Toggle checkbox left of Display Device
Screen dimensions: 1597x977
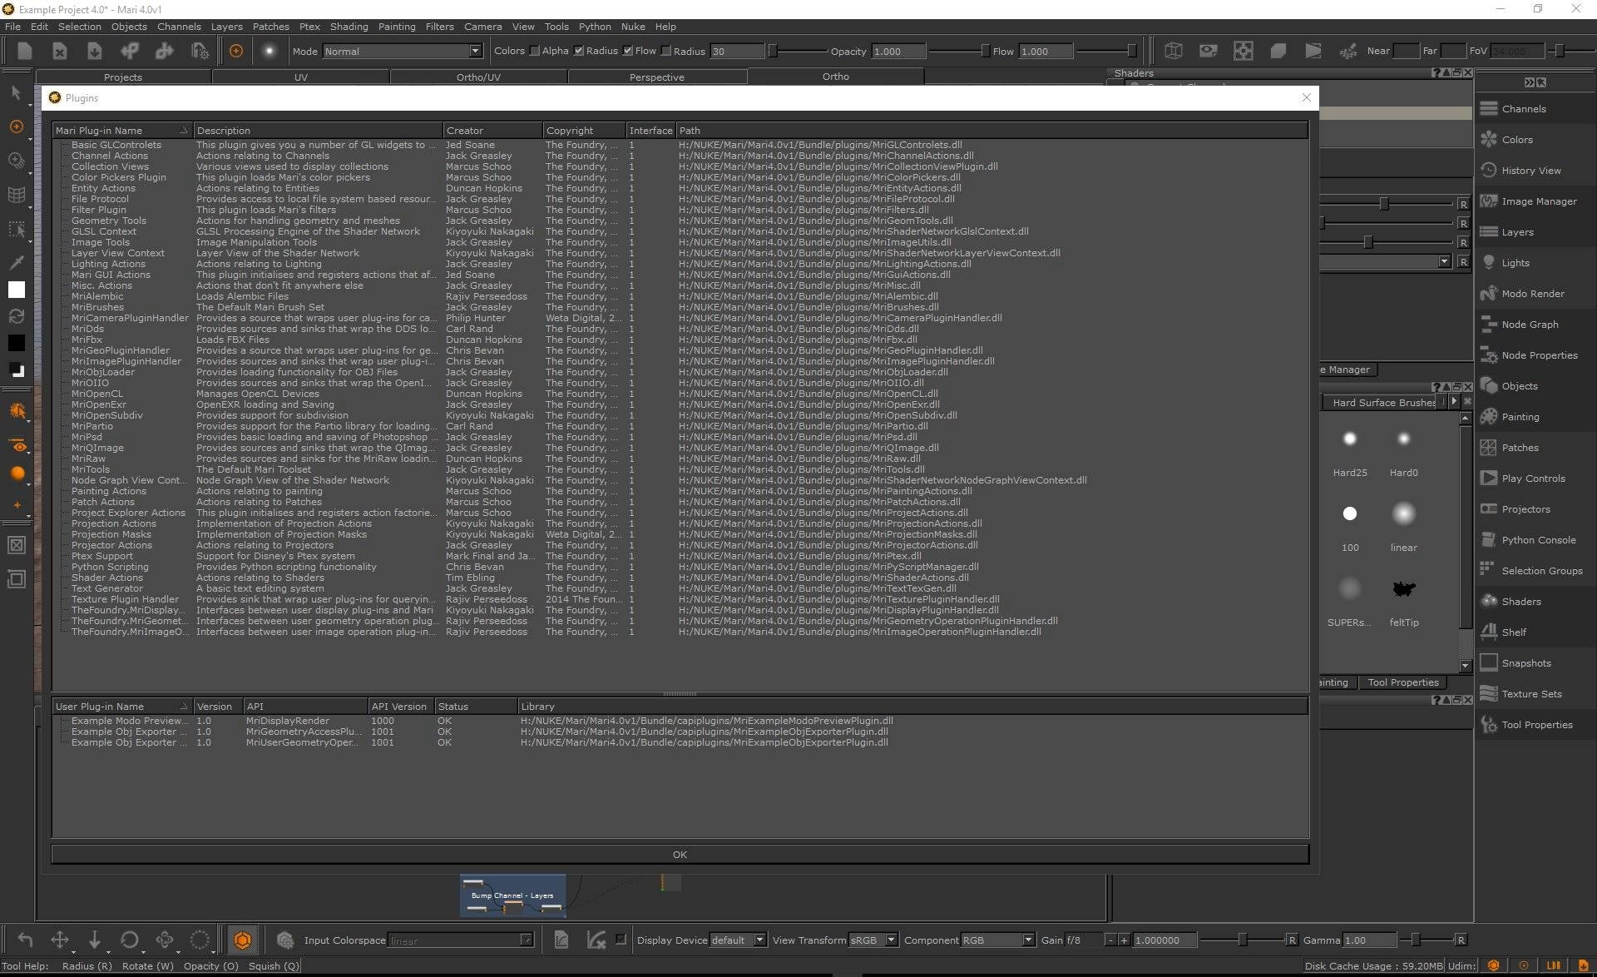pos(621,939)
